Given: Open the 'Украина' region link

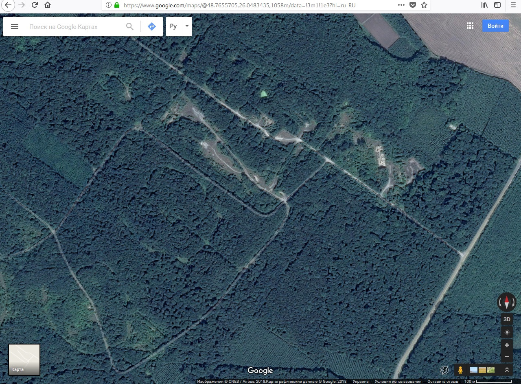Looking at the screenshot, I should [361, 382].
